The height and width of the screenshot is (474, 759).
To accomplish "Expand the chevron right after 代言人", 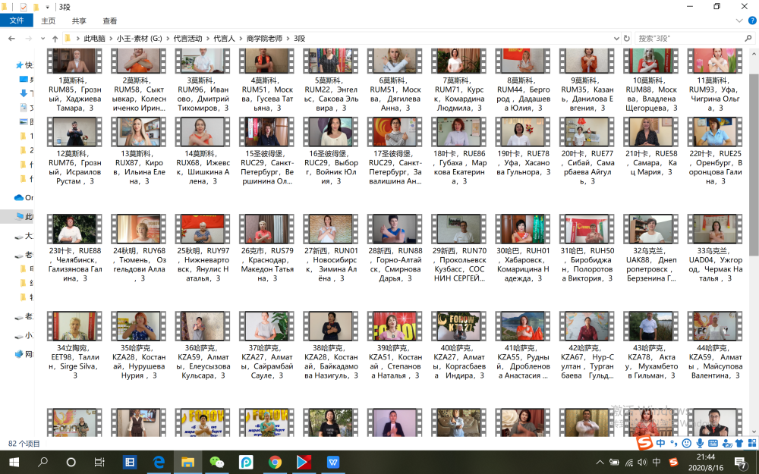I will click(240, 38).
